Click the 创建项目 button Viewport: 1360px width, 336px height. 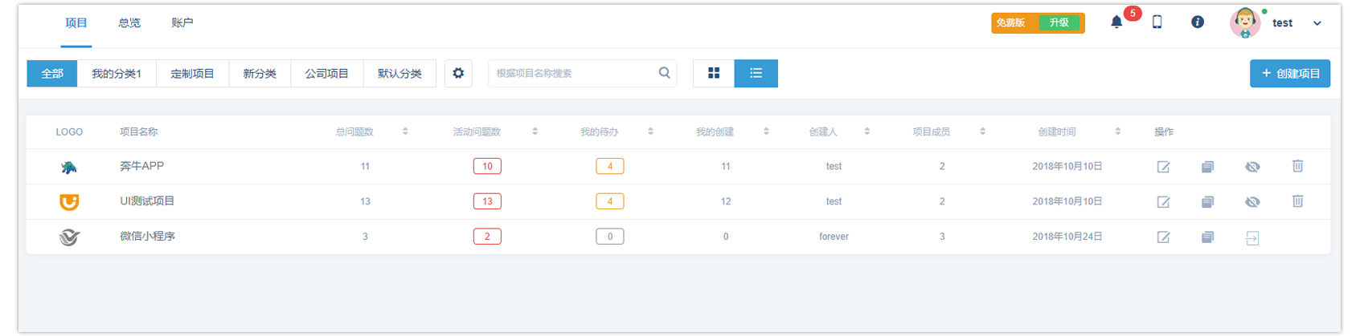coord(1289,74)
